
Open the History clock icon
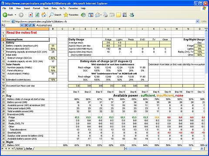coord(83,15)
